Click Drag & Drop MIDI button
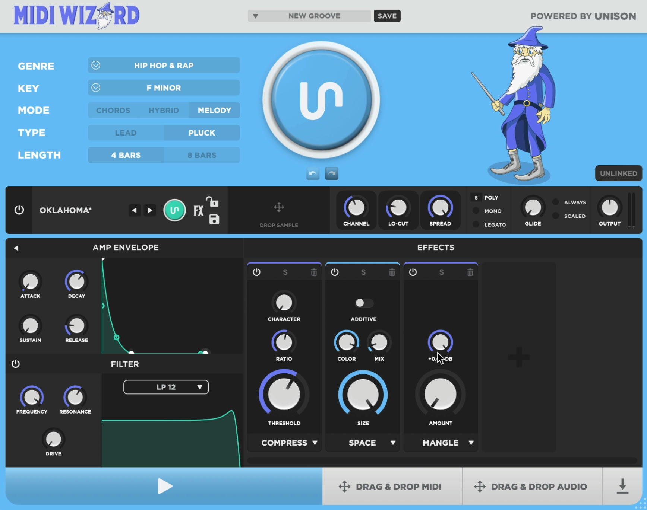647x510 pixels. click(x=392, y=486)
